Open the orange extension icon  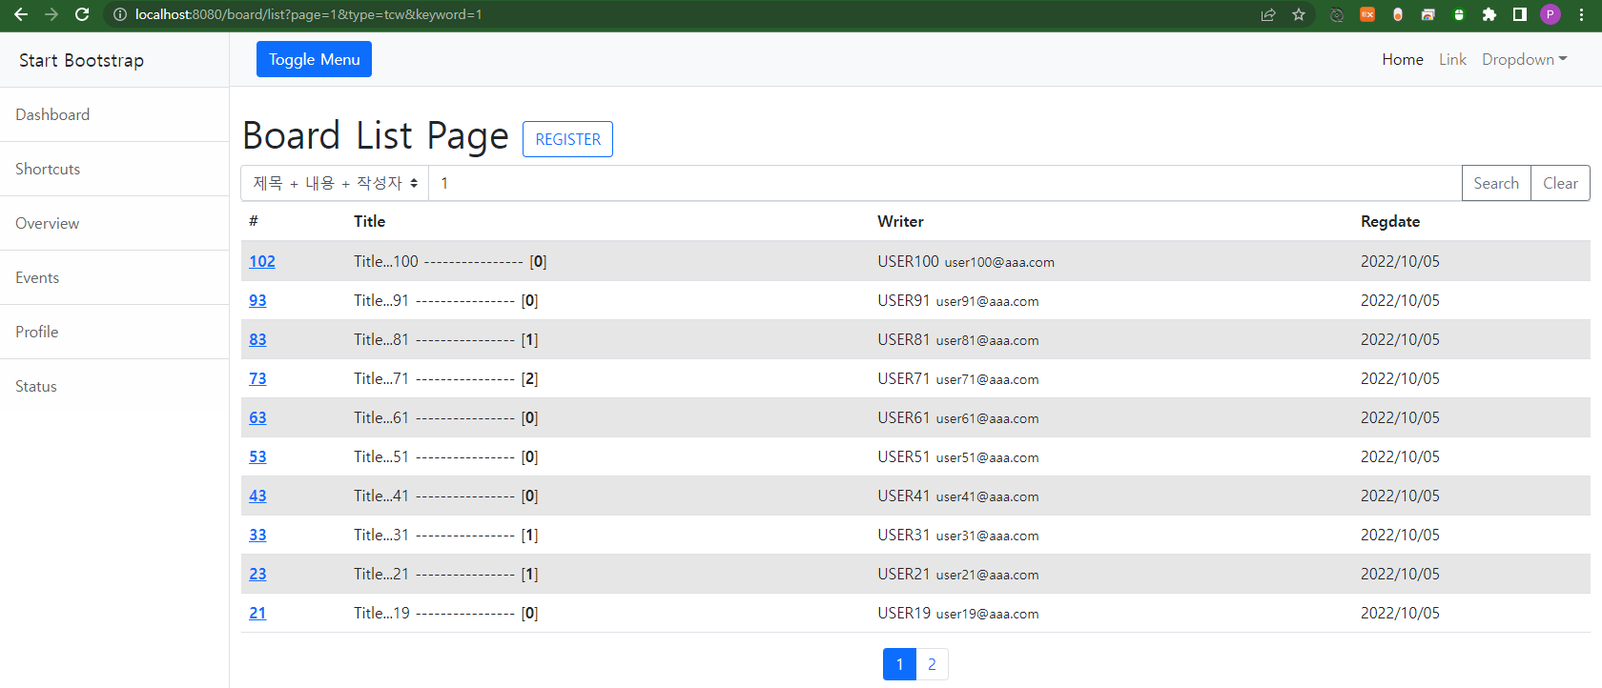1367,14
